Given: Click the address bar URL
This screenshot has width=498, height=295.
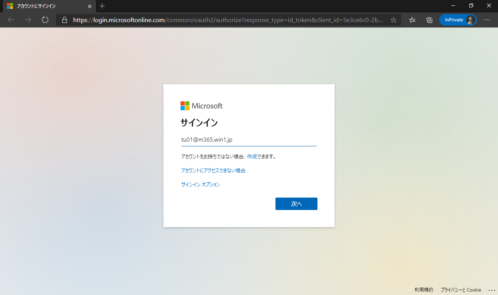Looking at the screenshot, I should point(228,20).
